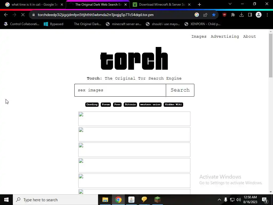Select the western union tag button

tap(150, 104)
